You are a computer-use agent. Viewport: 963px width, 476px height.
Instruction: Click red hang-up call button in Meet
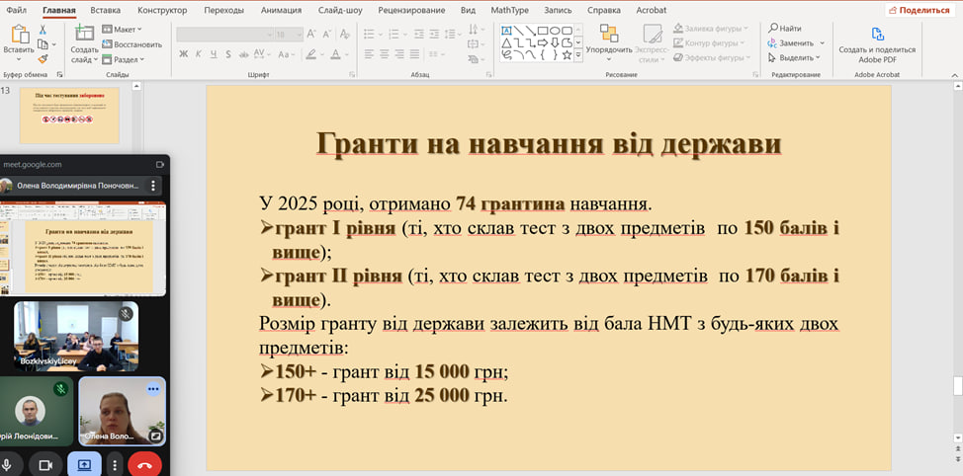pyautogui.click(x=144, y=464)
